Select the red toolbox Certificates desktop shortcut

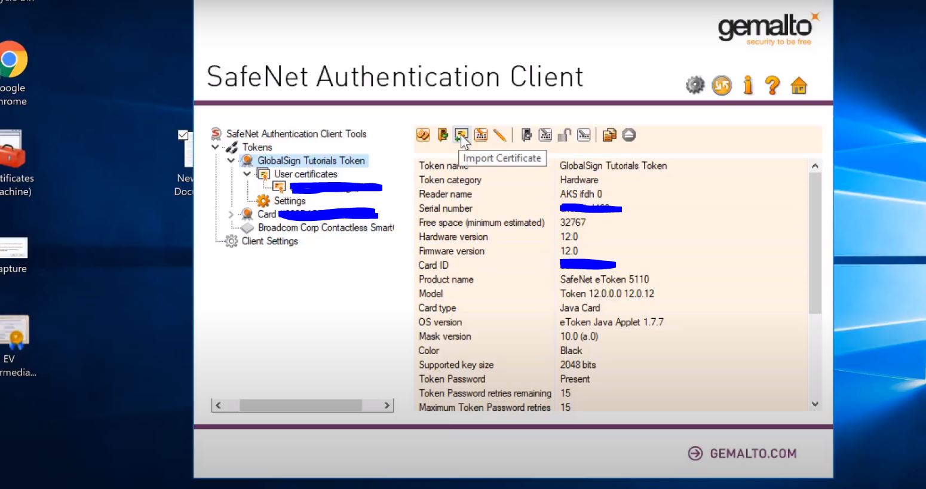13,162
